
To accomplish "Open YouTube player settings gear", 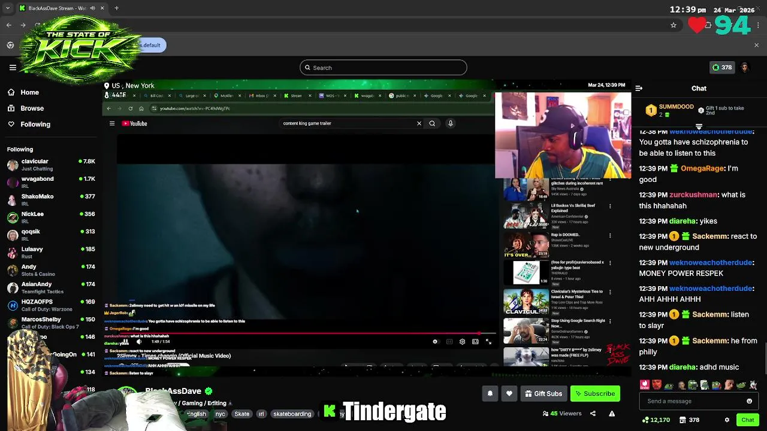I will coord(462,342).
